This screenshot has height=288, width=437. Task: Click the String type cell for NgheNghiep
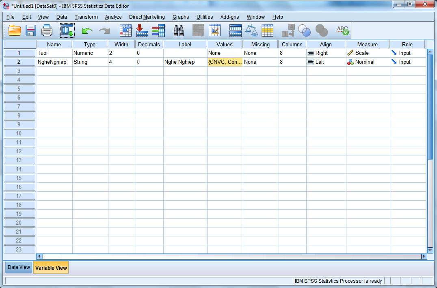pyautogui.click(x=90, y=62)
